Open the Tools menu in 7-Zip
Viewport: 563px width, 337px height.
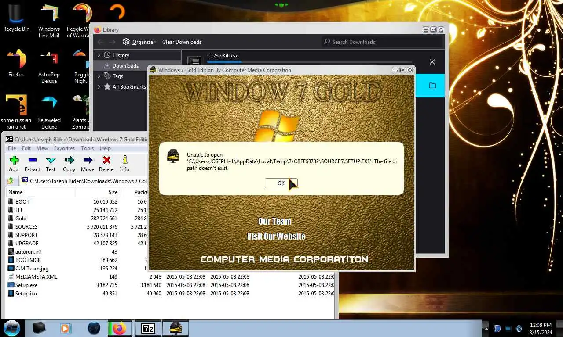(x=87, y=148)
